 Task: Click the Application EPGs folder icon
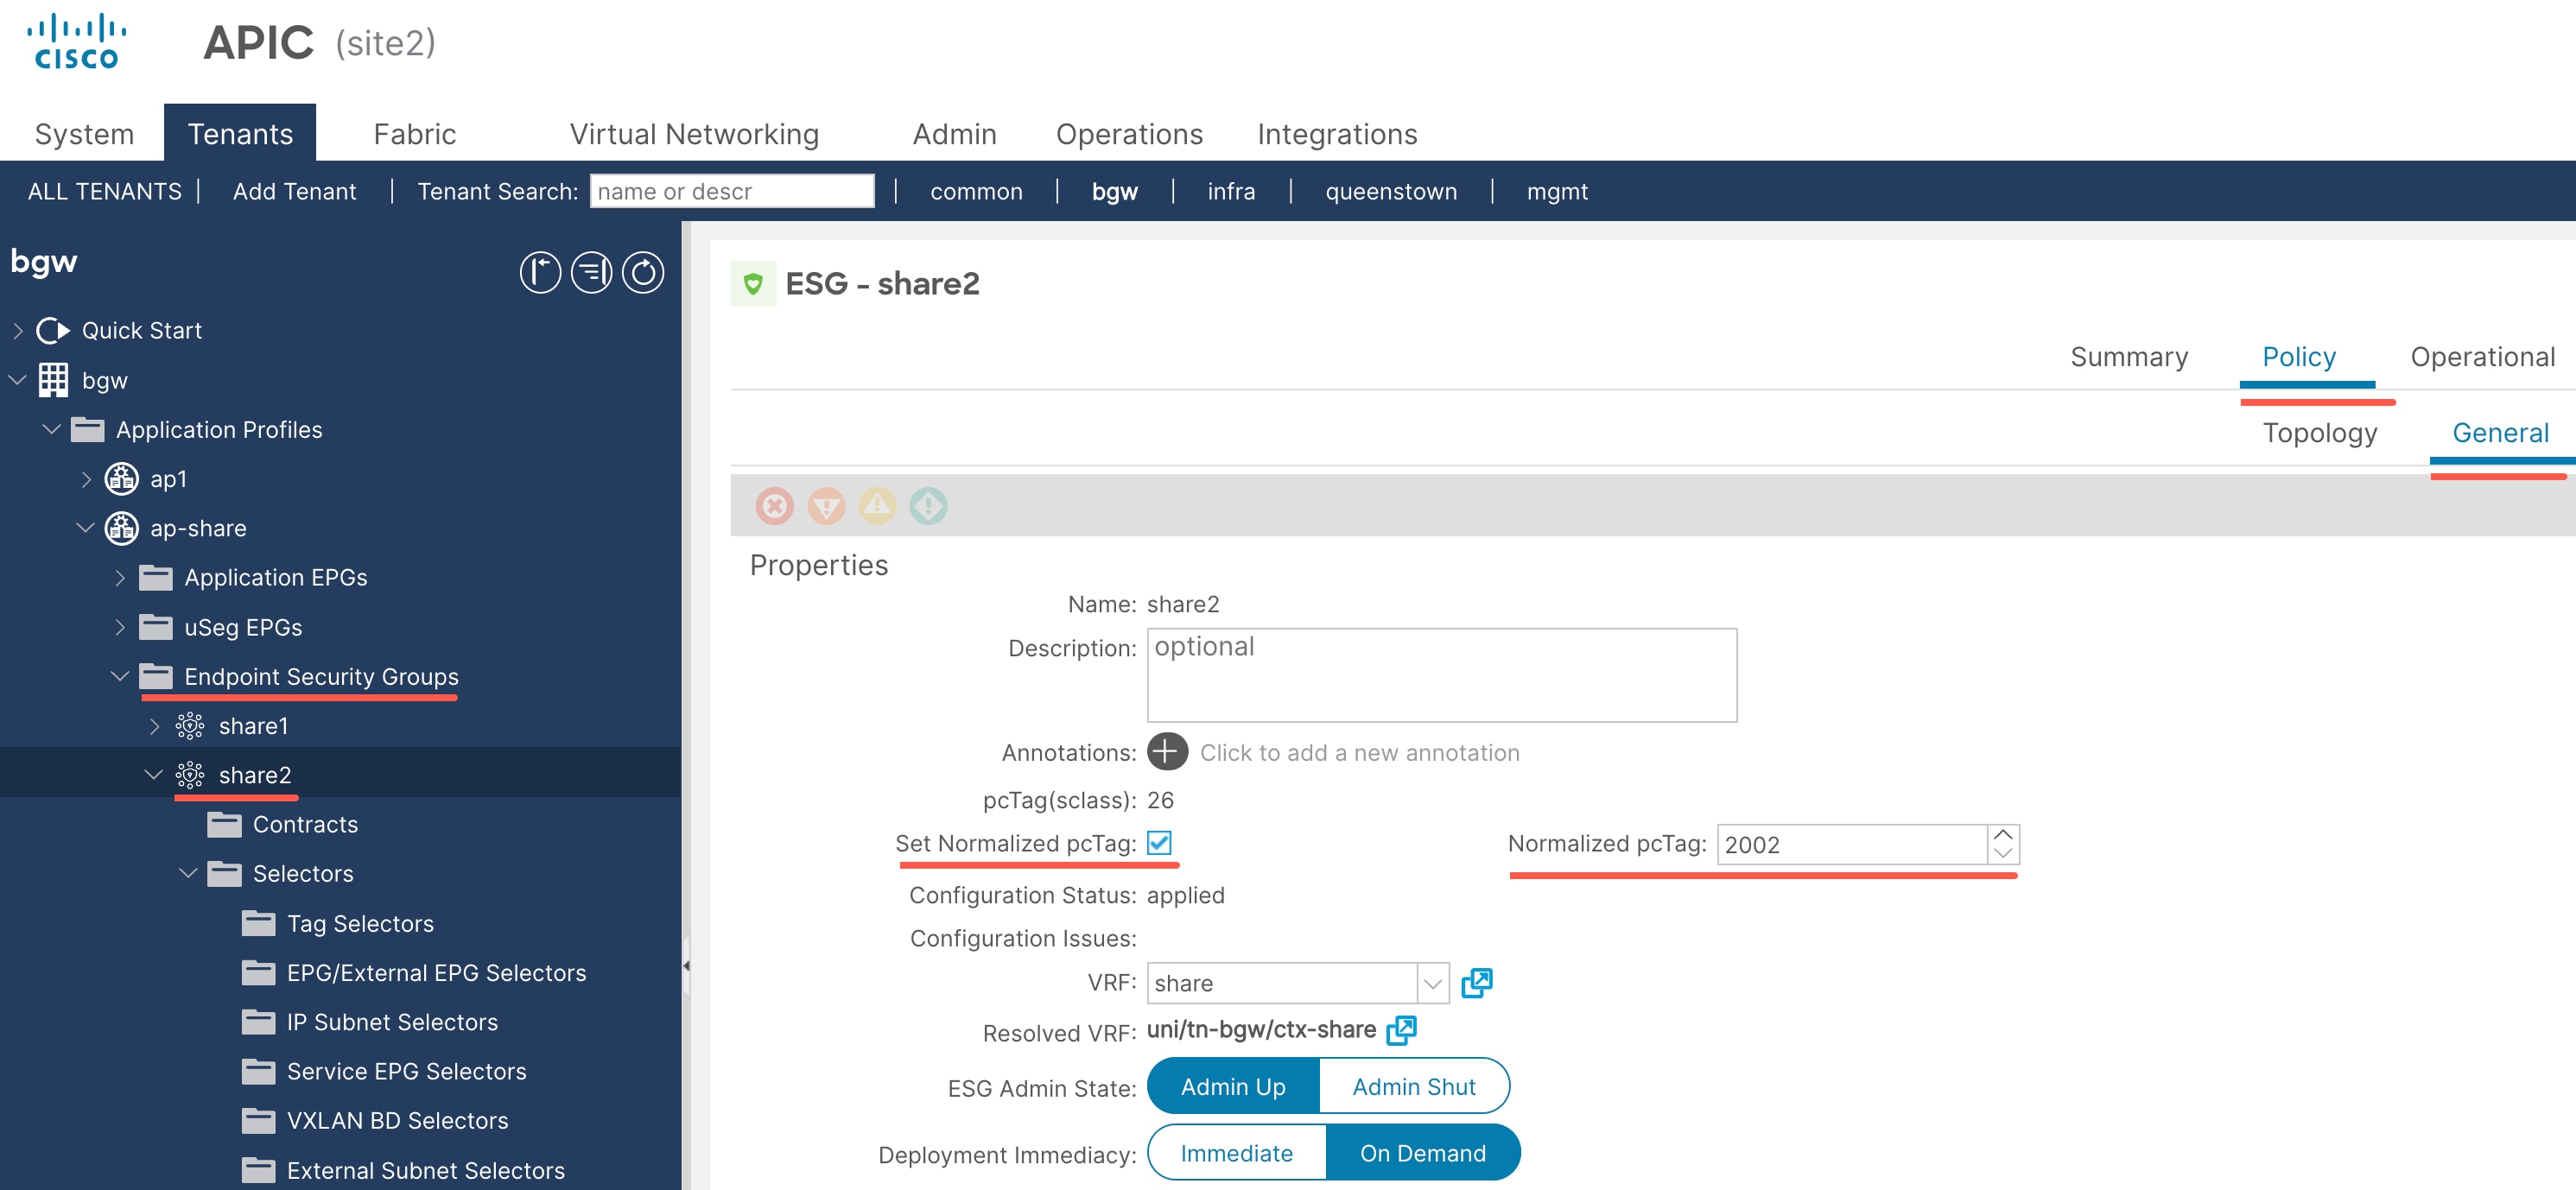click(156, 578)
